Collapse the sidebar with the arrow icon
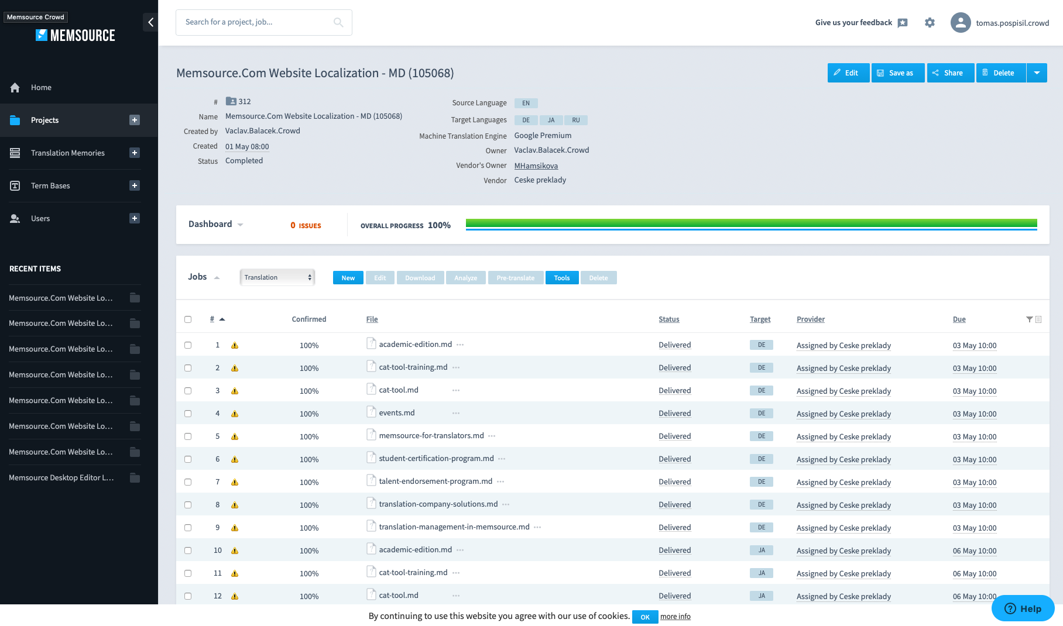1063x626 pixels. click(150, 22)
